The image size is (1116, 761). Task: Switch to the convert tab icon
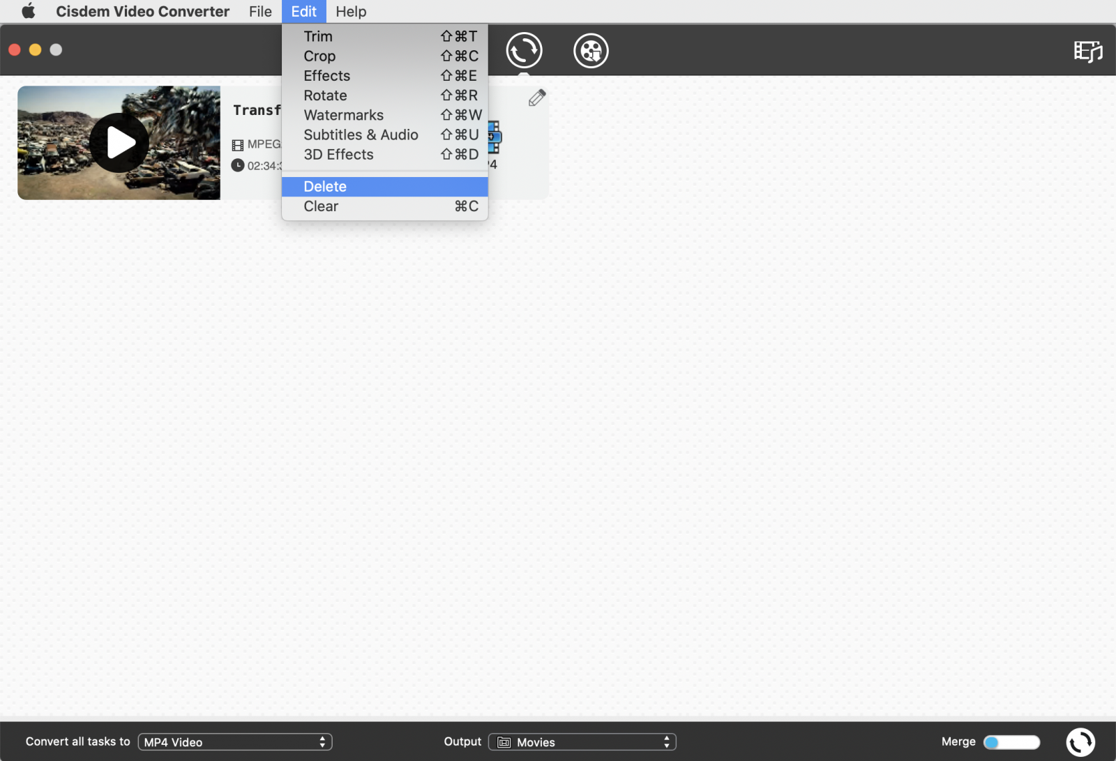pyautogui.click(x=524, y=50)
